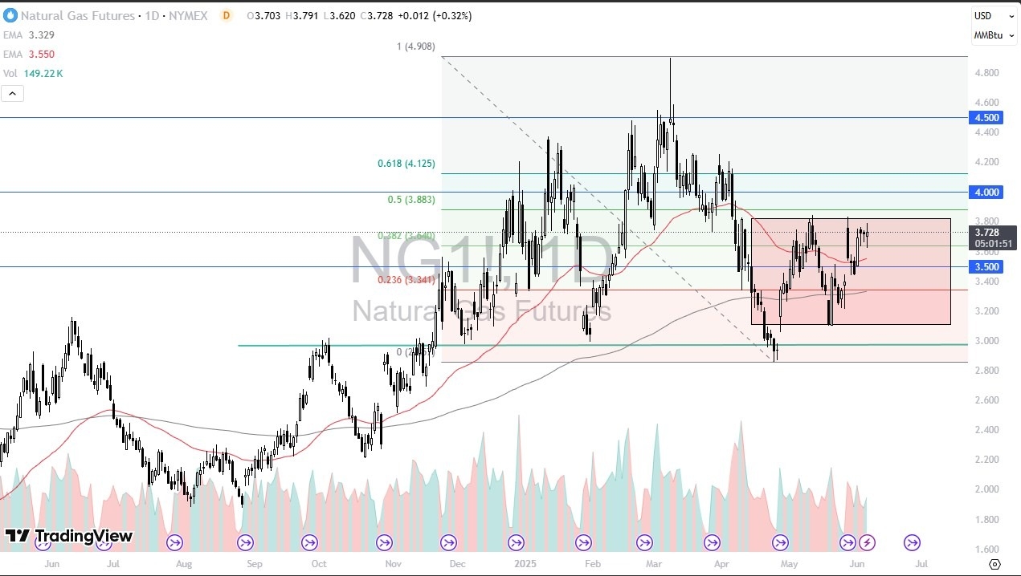The width and height of the screenshot is (1021, 576).
Task: Click the high value H3.791 in header
Action: point(302,16)
